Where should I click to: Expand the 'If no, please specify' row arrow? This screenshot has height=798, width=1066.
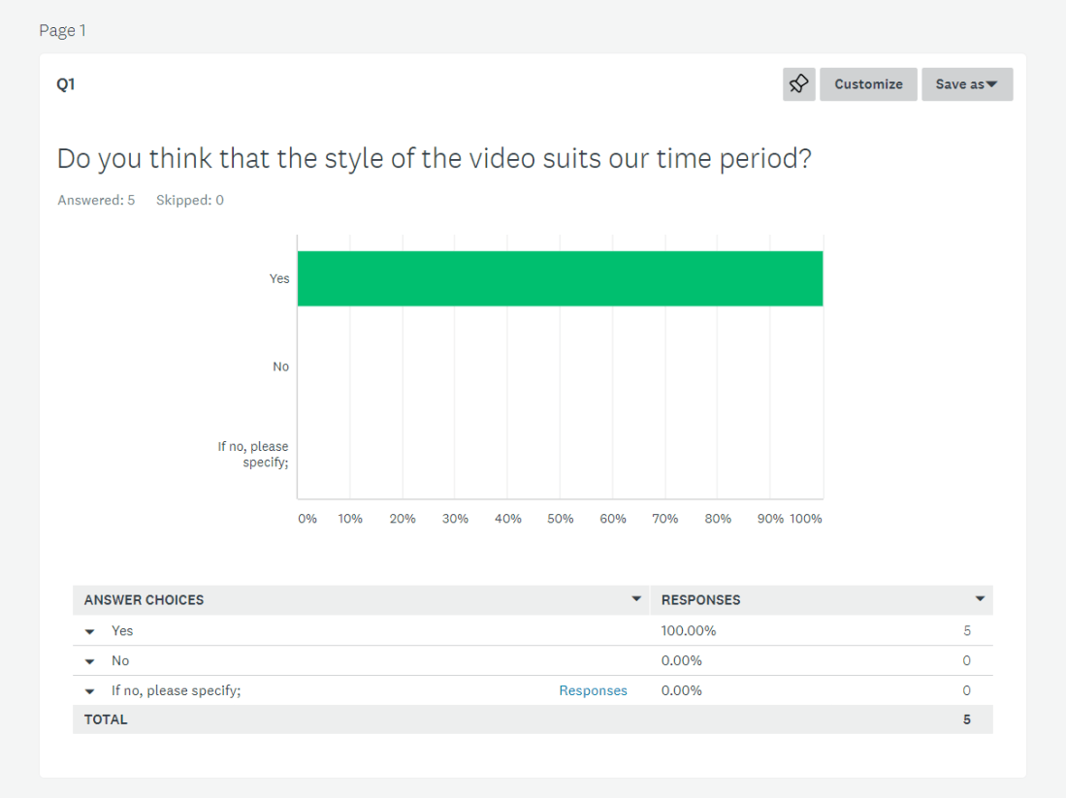(90, 691)
